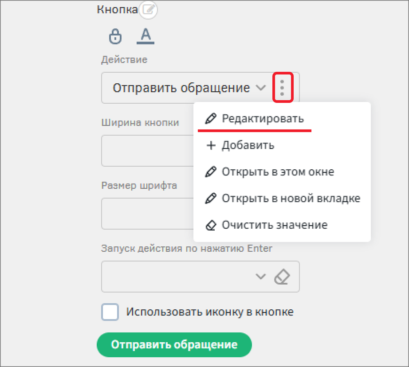The image size is (409, 367).
Task: Click the Запуск действия по нажатию Enter label
Action: pyautogui.click(x=187, y=248)
